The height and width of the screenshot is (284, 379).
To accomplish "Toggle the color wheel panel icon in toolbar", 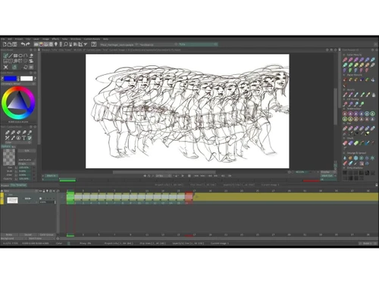I will tap(41, 45).
